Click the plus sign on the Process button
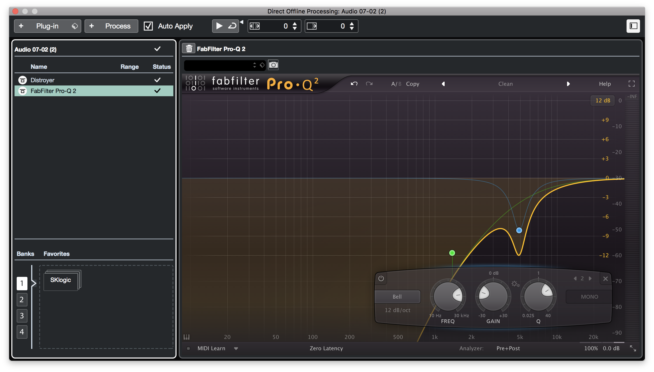Viewport: 654px width, 372px height. pyautogui.click(x=92, y=26)
